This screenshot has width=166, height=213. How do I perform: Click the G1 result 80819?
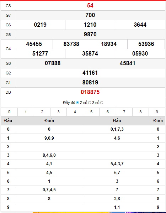(x=90, y=82)
